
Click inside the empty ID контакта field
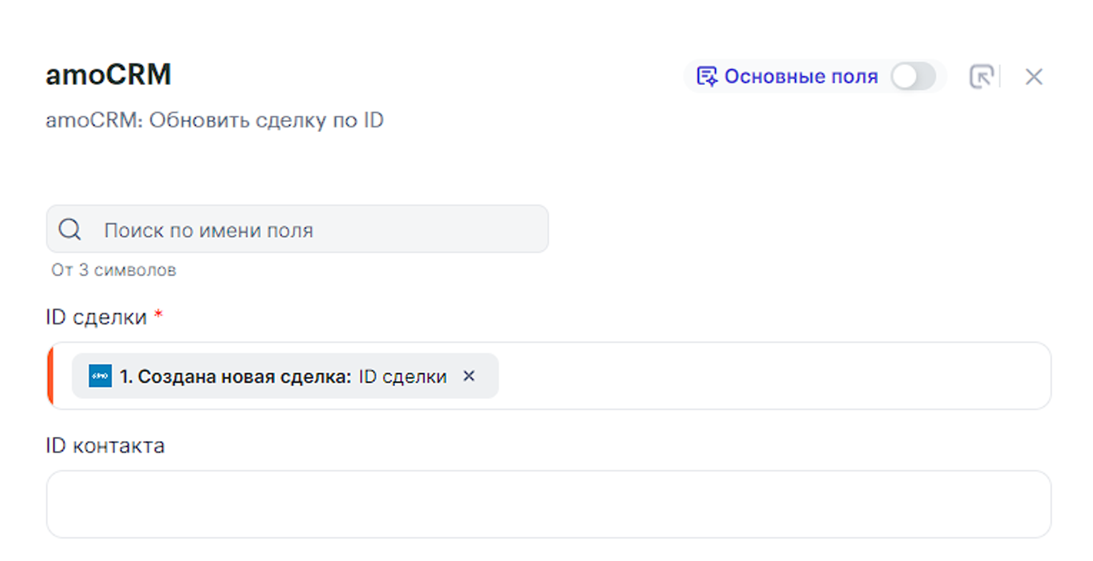click(548, 504)
